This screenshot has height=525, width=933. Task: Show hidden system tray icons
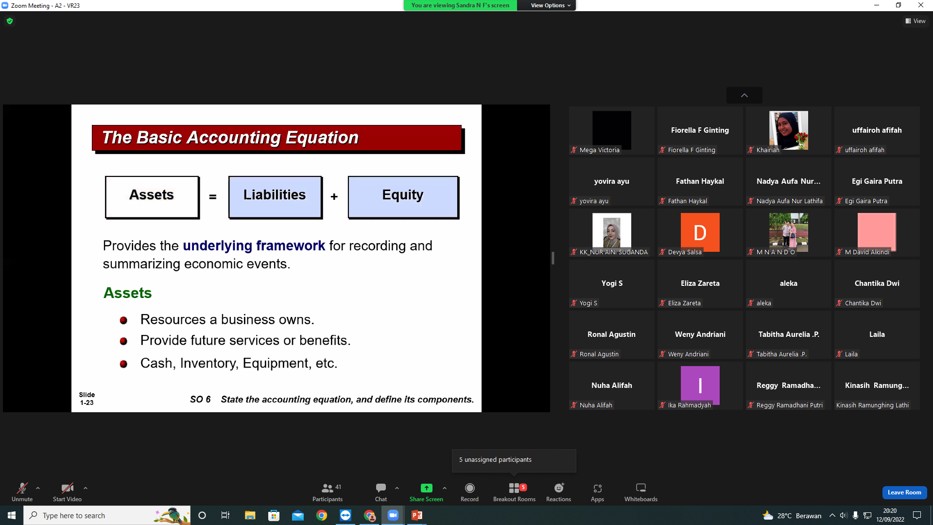coord(832,515)
